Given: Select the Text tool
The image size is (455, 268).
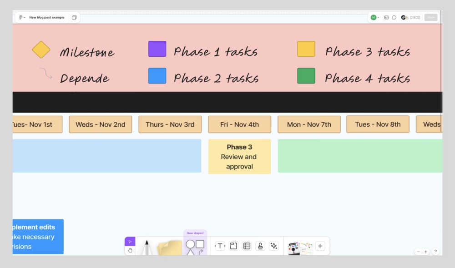Looking at the screenshot, I should click(220, 245).
